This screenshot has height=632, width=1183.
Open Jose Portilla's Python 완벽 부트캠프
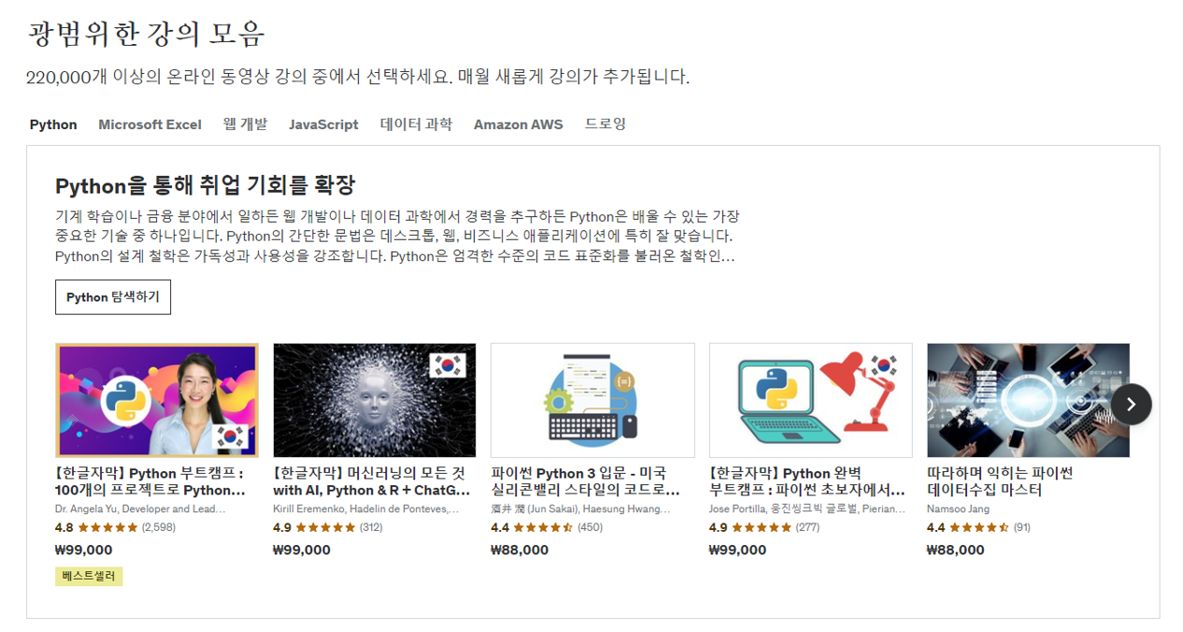808,481
